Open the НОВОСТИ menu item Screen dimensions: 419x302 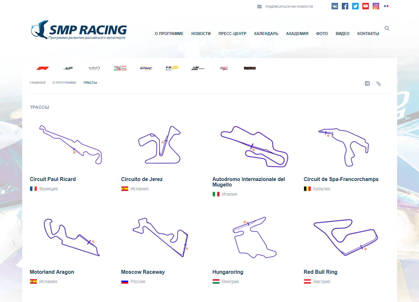pos(201,33)
